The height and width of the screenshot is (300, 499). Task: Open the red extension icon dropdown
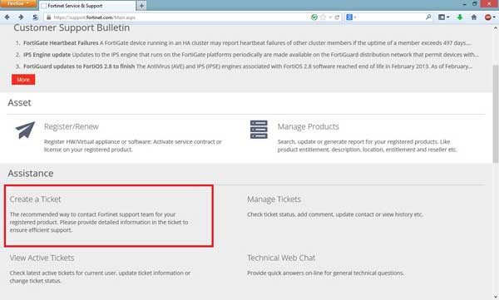tap(490, 17)
